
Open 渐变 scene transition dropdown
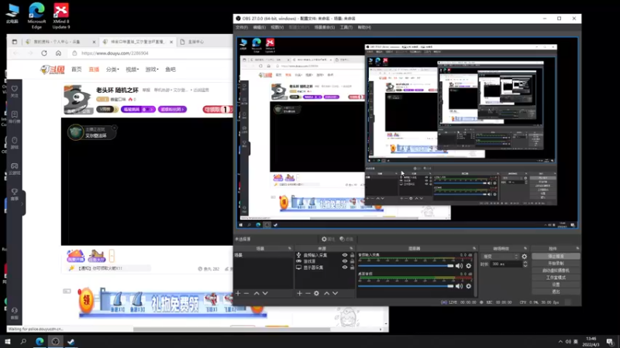(500, 257)
